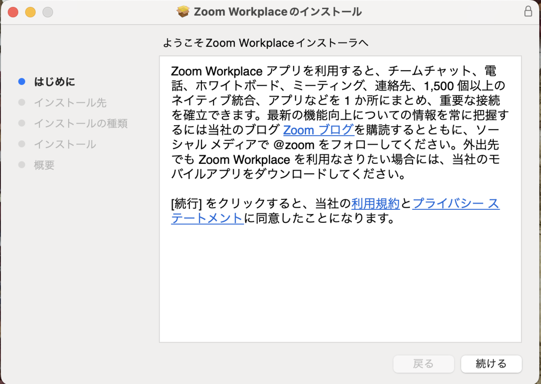The width and height of the screenshot is (541, 384).
Task: Click the disabled 戻る (Back) button
Action: point(423,364)
